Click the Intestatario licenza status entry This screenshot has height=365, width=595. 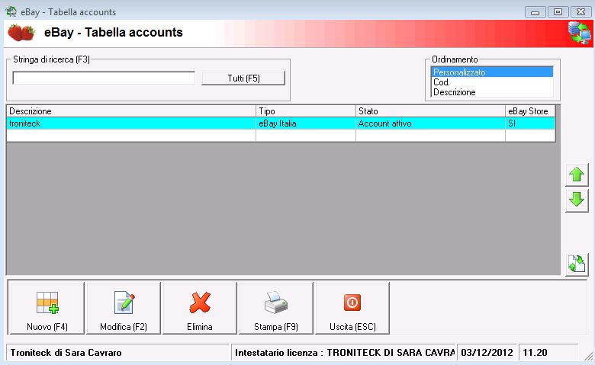click(344, 353)
